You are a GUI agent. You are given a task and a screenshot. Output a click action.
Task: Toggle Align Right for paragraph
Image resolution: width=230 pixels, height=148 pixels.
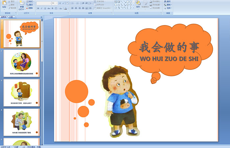click(x=80, y=8)
